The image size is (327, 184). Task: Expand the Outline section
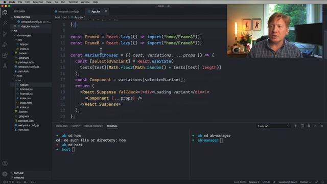click(x=18, y=173)
